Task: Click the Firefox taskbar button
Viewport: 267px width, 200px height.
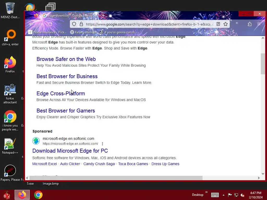Action: [22, 195]
